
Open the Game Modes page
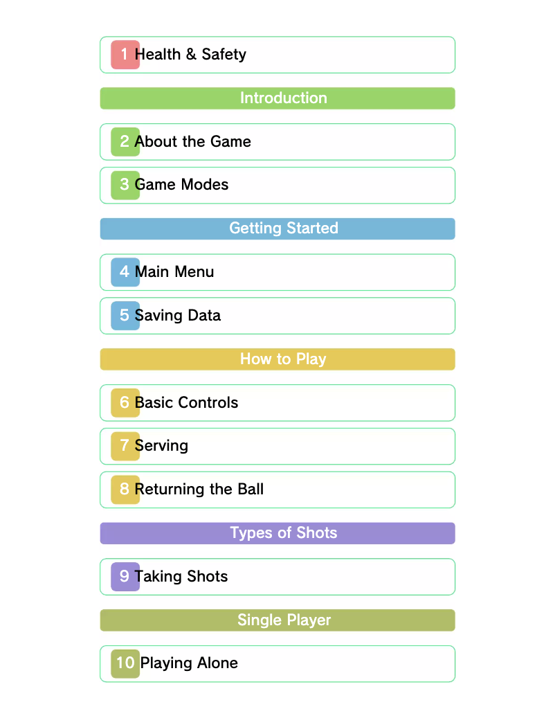[x=277, y=185]
